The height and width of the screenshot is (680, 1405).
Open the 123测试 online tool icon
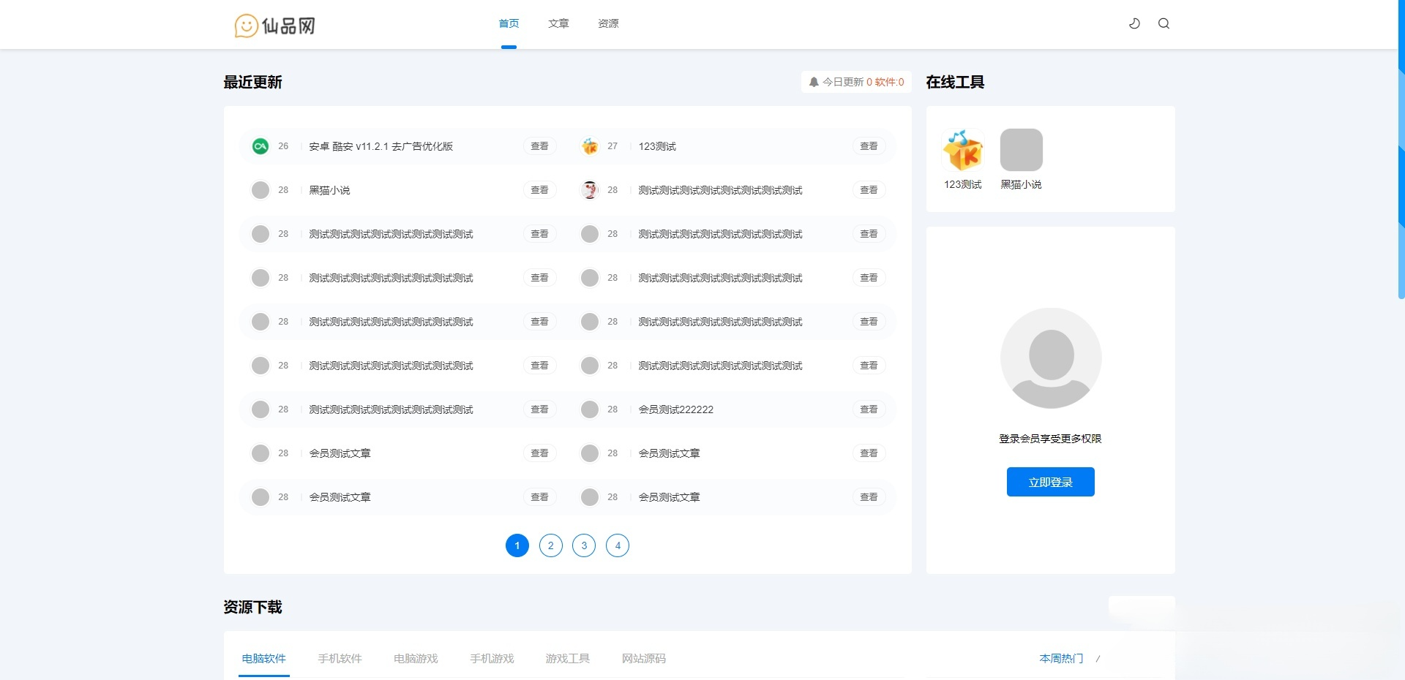pyautogui.click(x=962, y=149)
